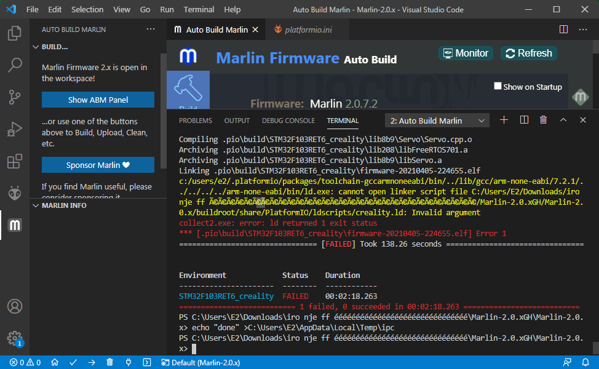Open the Explorer view in activity bar
The width and height of the screenshot is (599, 369).
pos(15,33)
